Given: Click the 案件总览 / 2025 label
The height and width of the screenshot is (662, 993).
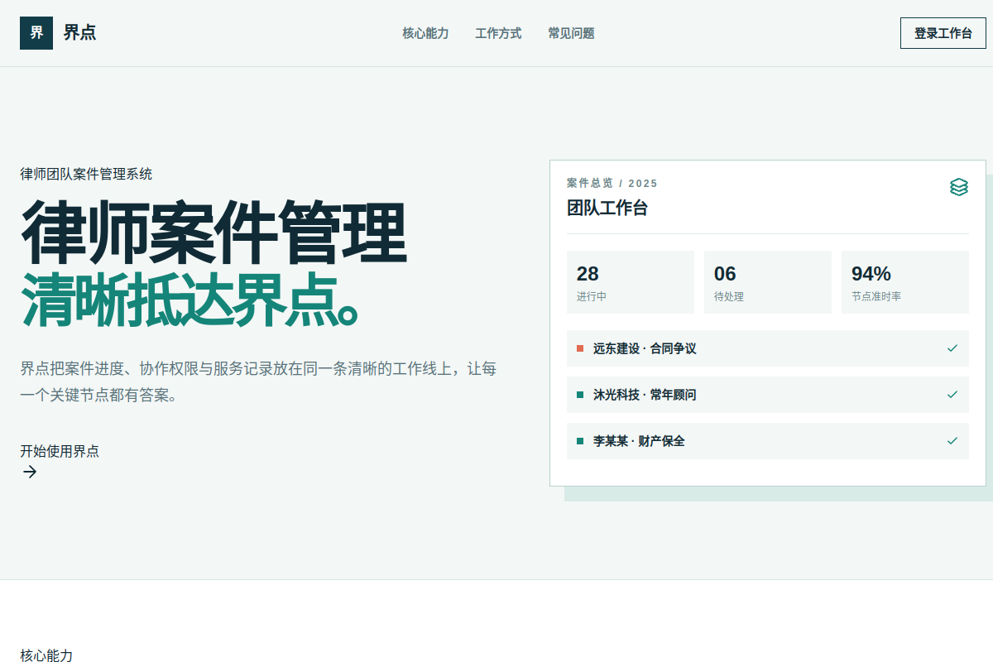Looking at the screenshot, I should (612, 183).
